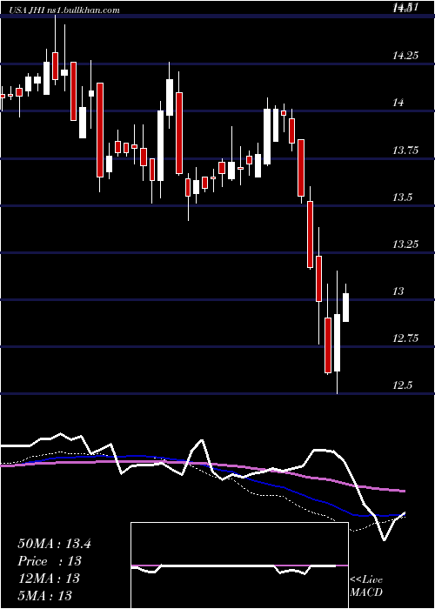The width and height of the screenshot is (435, 609).
Task: Click the 14 price axis label
Action: [x=398, y=103]
